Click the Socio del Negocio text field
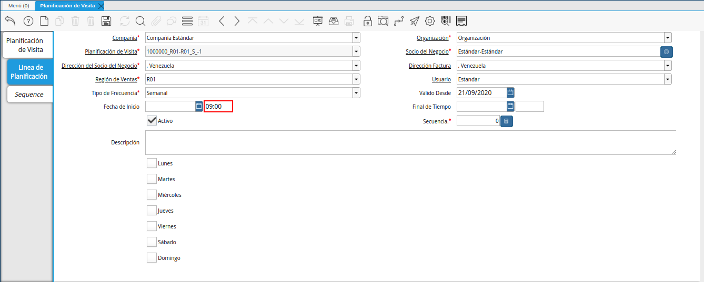Screen dimensions: 704x282 (x=558, y=51)
